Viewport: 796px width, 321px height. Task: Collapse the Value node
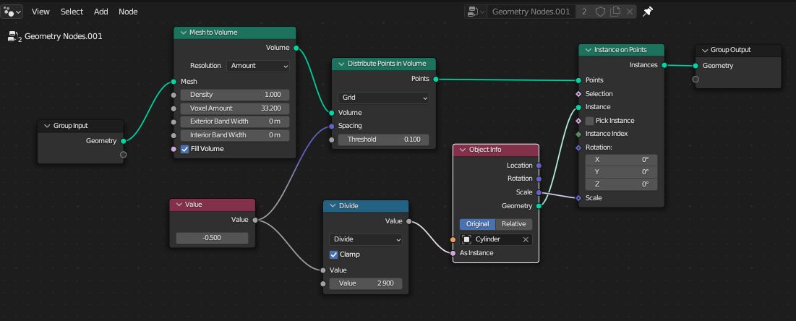coord(179,205)
